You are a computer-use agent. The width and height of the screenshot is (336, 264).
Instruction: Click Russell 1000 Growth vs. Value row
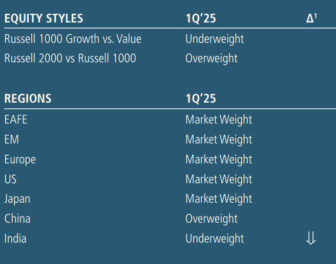point(73,39)
